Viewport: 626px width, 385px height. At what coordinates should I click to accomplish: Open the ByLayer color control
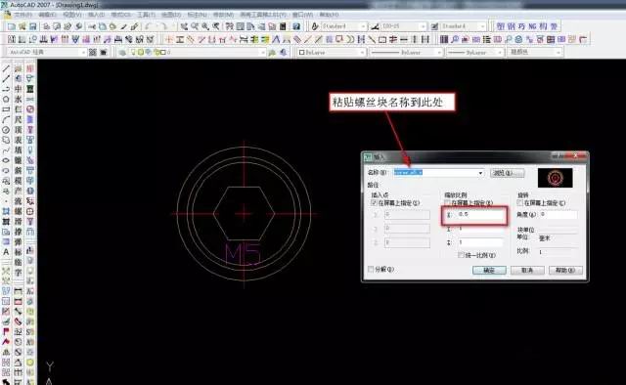pos(332,52)
